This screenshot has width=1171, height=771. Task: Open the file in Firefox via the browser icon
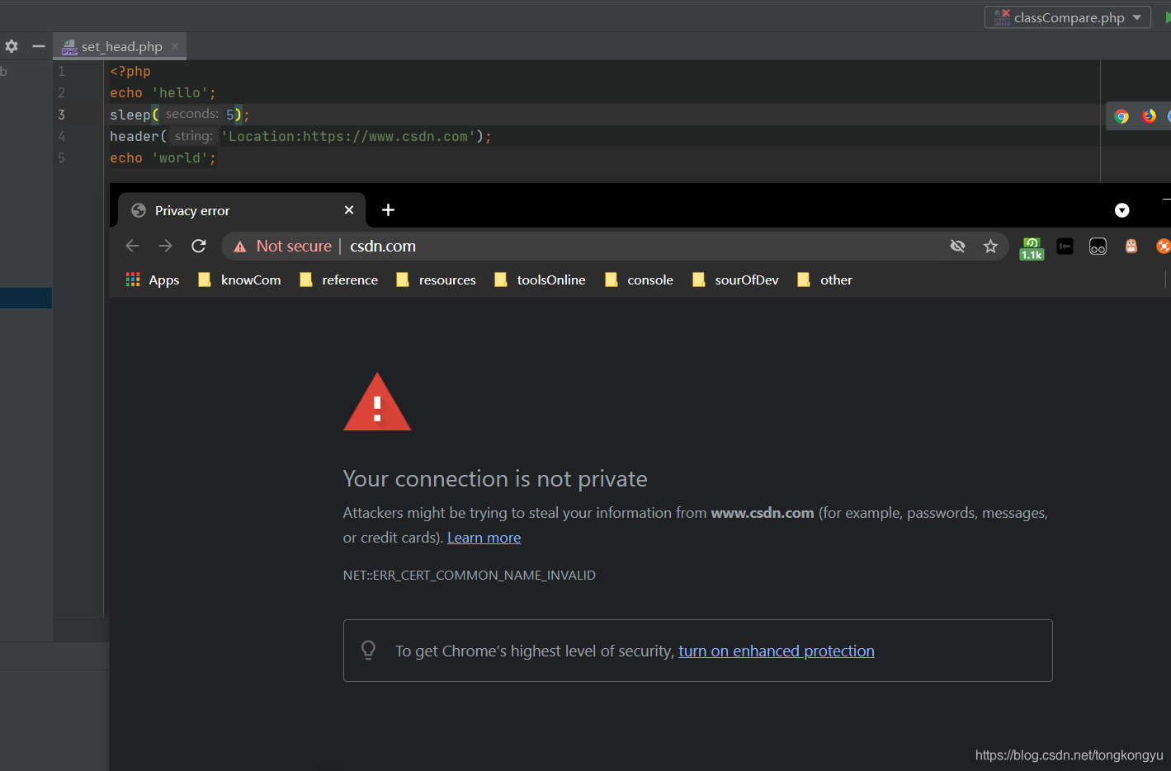pos(1149,116)
